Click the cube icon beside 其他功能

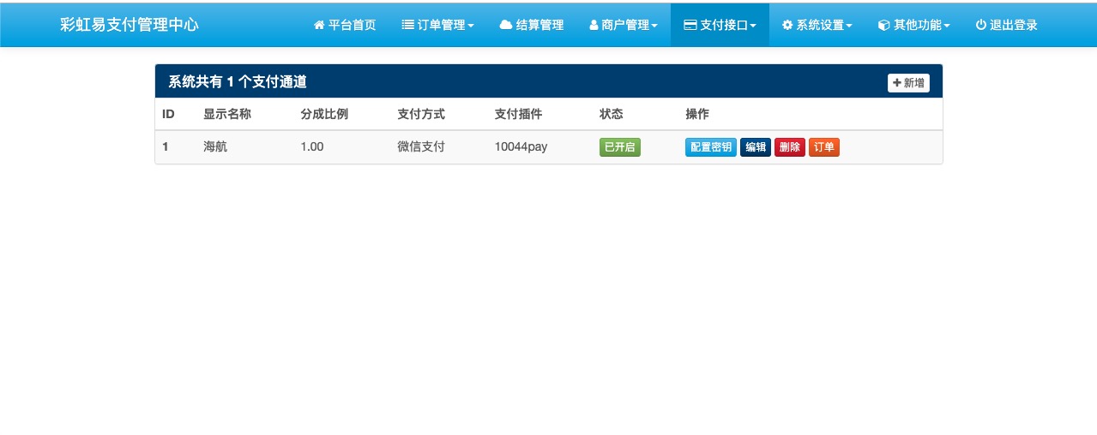883,26
